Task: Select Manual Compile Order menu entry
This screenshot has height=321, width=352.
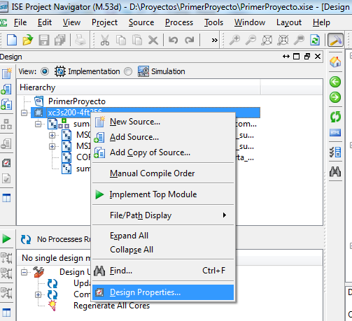Action: [x=163, y=173]
